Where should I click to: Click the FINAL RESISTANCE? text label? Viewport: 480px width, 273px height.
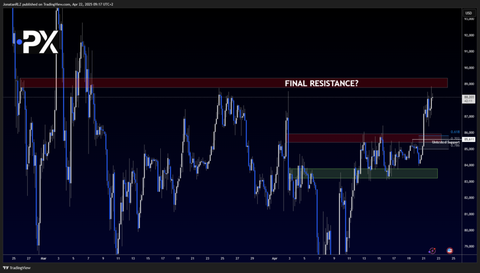point(322,83)
